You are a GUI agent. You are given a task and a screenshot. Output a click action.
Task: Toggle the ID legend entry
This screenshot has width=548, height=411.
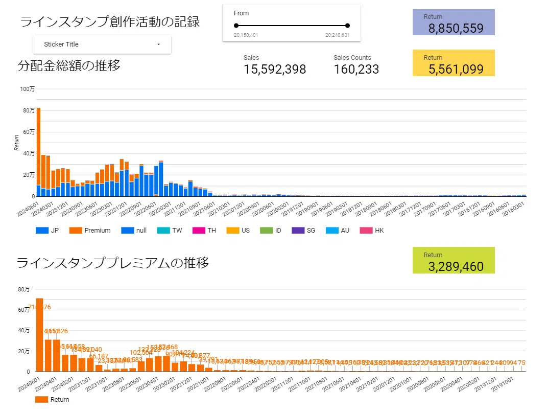[271, 230]
